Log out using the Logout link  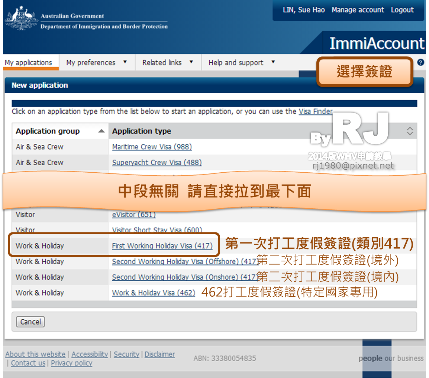tap(402, 10)
